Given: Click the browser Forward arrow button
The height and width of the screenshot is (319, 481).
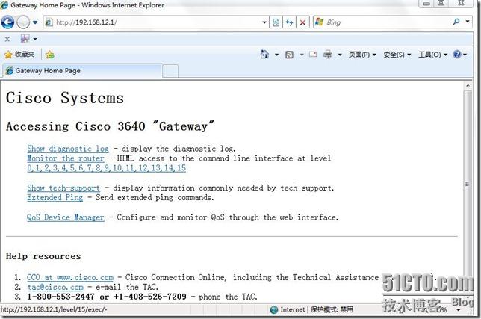Looking at the screenshot, I should (x=23, y=22).
